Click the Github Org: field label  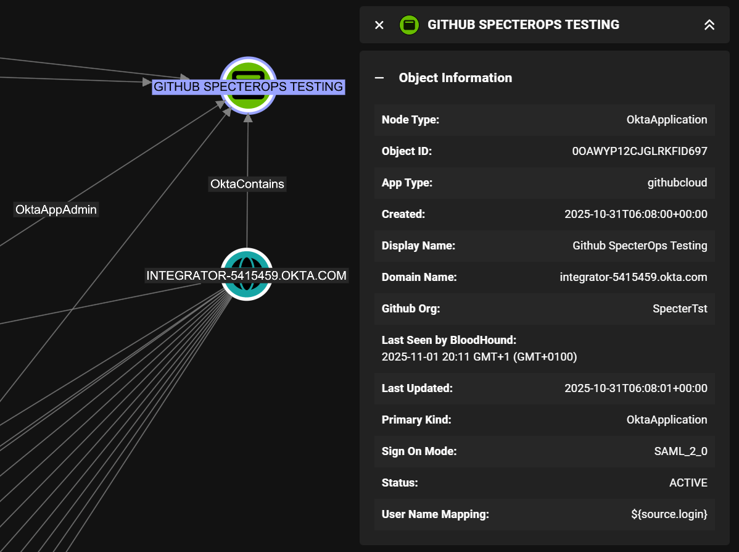410,309
